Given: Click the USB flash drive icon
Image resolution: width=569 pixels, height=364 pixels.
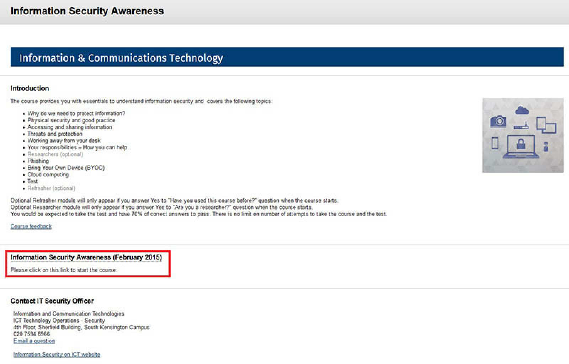Looking at the screenshot, I should coord(546,146).
